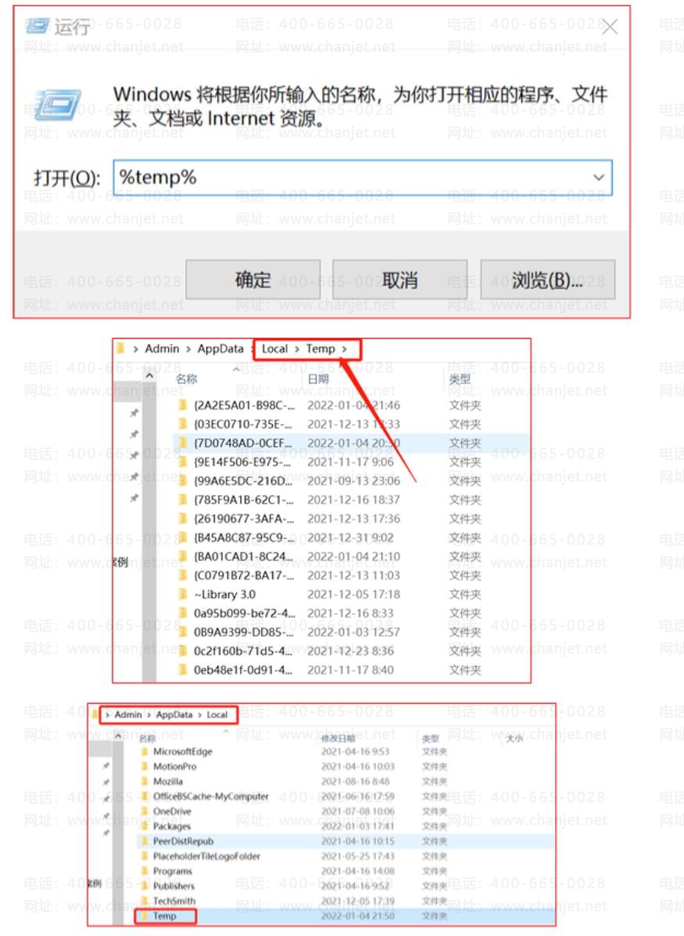Click folder icon of {7D0748AD-0CEF...
The height and width of the screenshot is (936, 684).
pos(184,443)
